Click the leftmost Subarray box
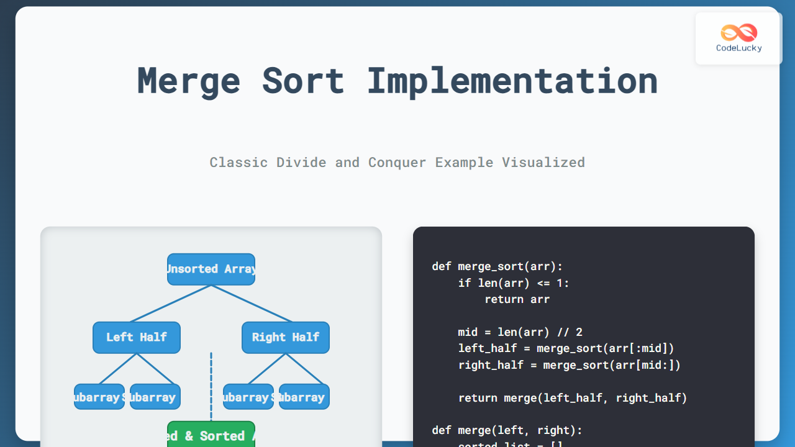Screen dimensions: 795x447 [x=98, y=396]
